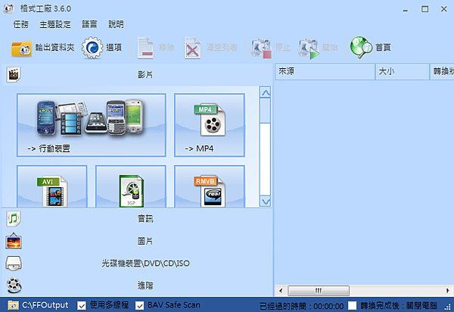Select the RMVB format tile
This screenshot has height=312, width=454.
click(210, 186)
